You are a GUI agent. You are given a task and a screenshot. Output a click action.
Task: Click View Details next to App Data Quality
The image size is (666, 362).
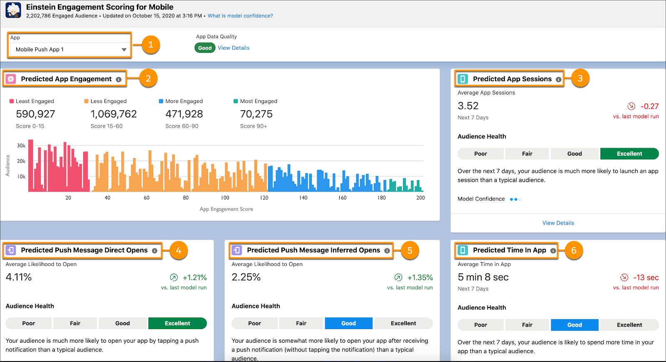(234, 48)
